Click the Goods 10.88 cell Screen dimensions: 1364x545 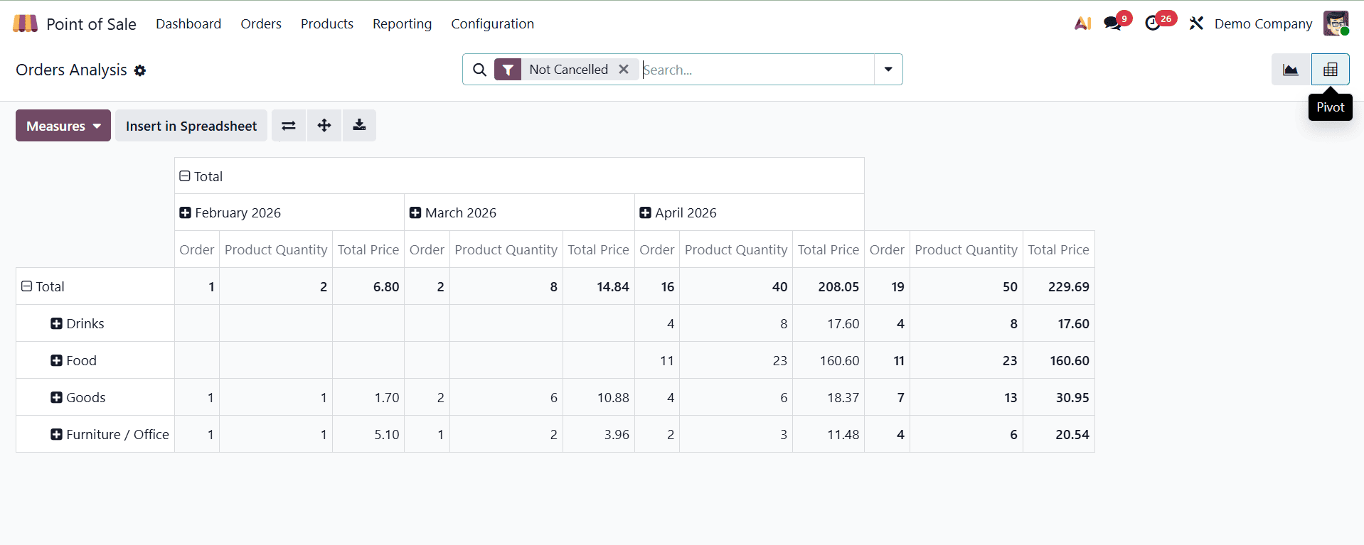598,397
